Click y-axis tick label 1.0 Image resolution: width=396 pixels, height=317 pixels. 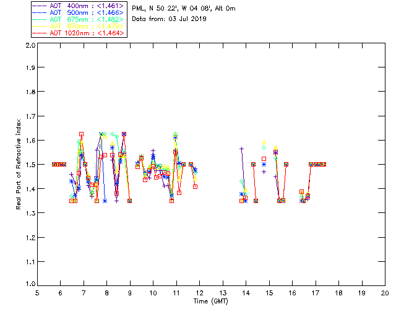pyautogui.click(x=30, y=284)
